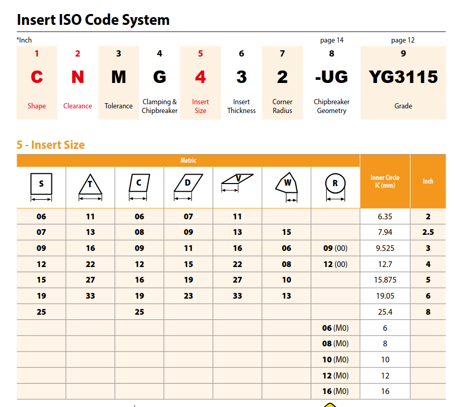The image size is (455, 407).
Task: Click the page 12 reference
Action: 403,40
